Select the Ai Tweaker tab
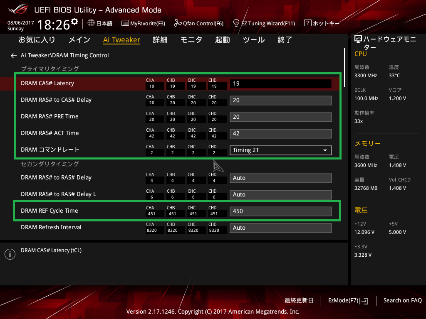This screenshot has width=426, height=319. coord(121,40)
